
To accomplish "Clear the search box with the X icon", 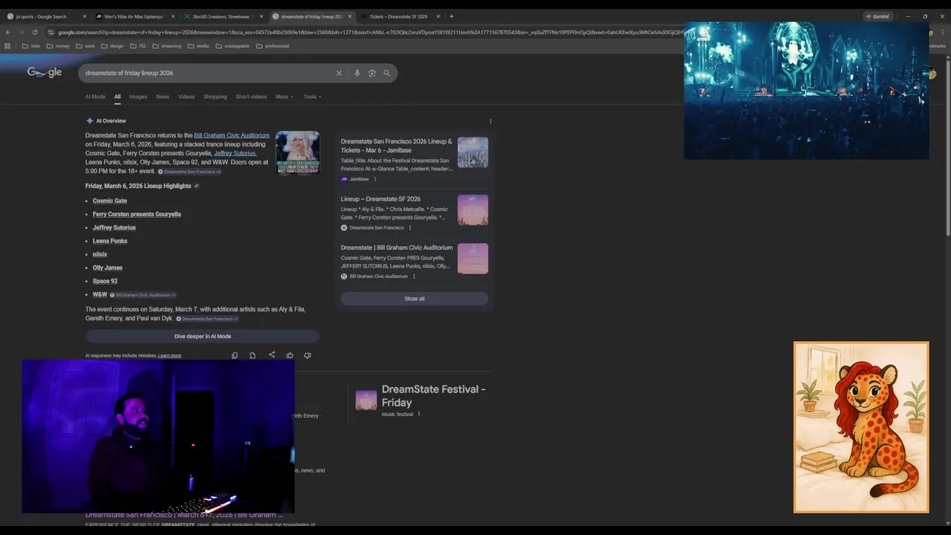I will tap(339, 73).
